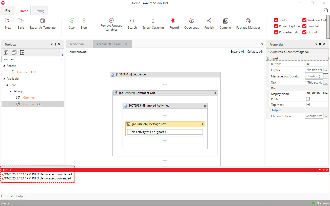Image resolution: width=330 pixels, height=206 pixels.
Task: Click Collapse All in designer
Action: tap(255, 52)
